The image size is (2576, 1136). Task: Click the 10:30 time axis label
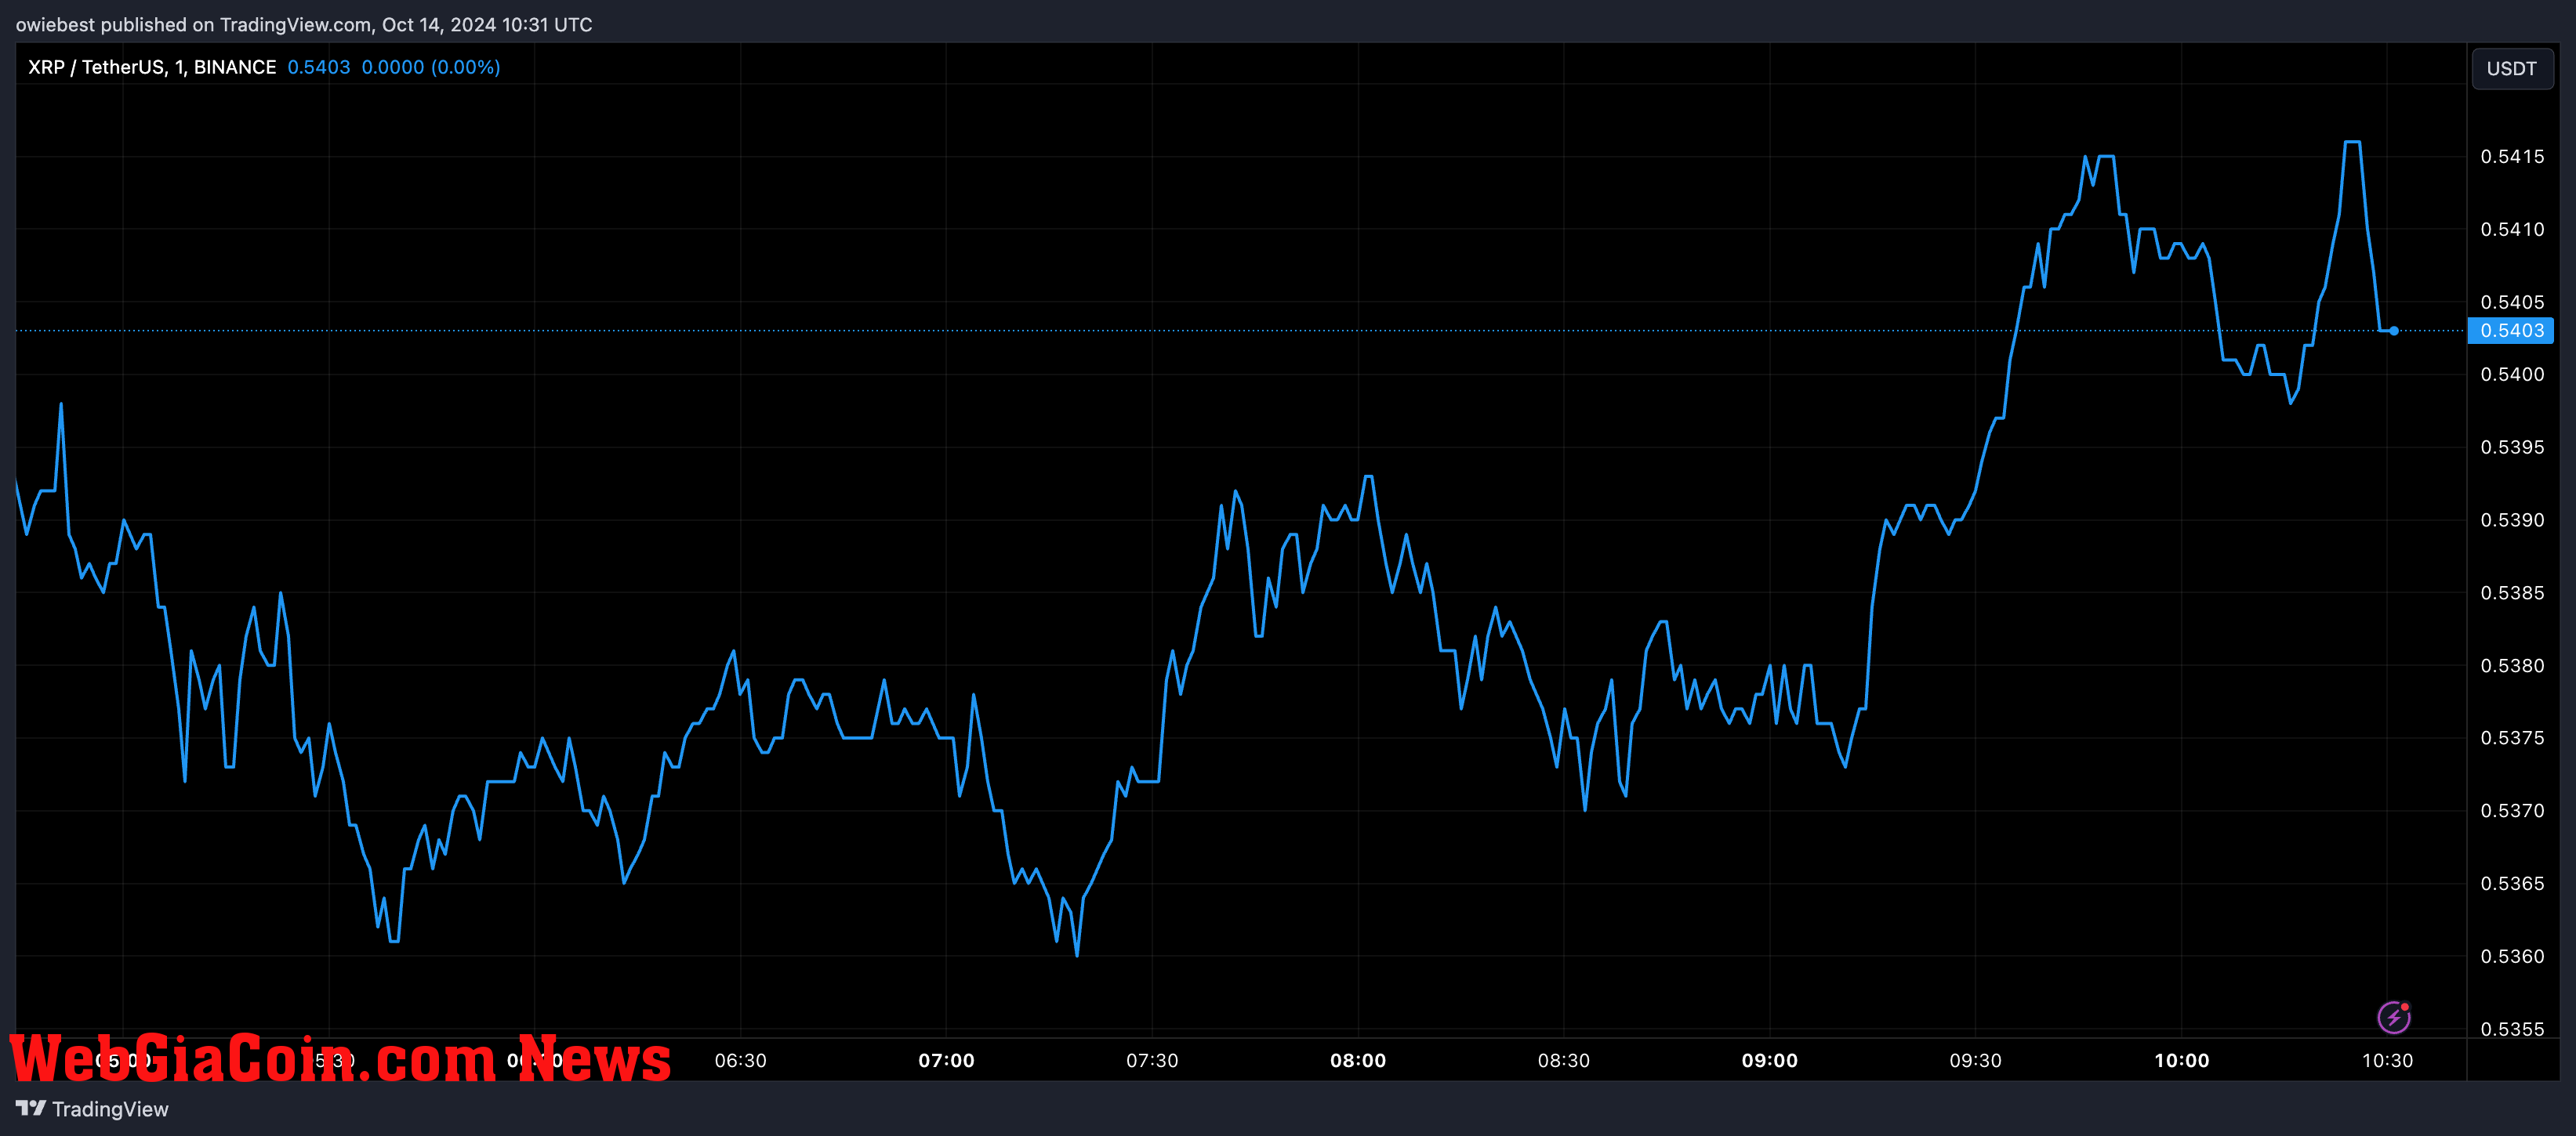point(2388,1061)
